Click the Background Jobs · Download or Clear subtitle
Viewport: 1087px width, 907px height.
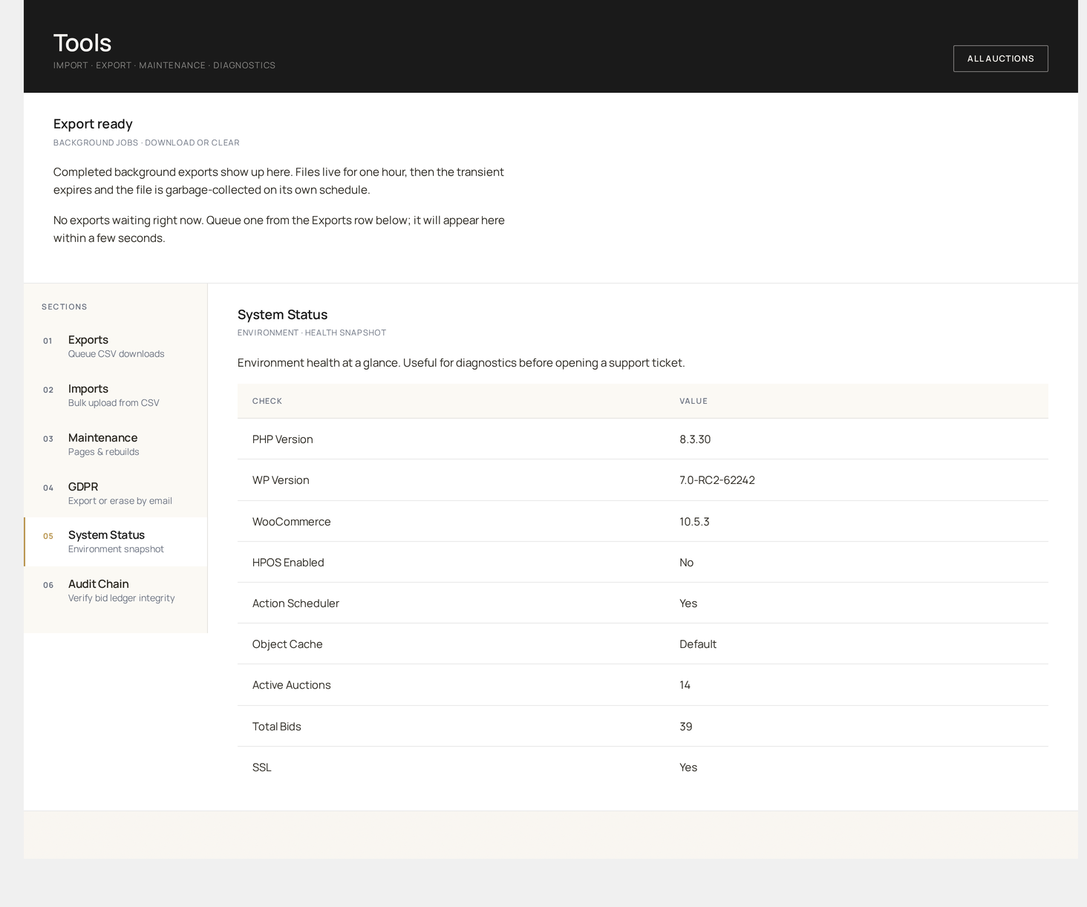point(146,143)
